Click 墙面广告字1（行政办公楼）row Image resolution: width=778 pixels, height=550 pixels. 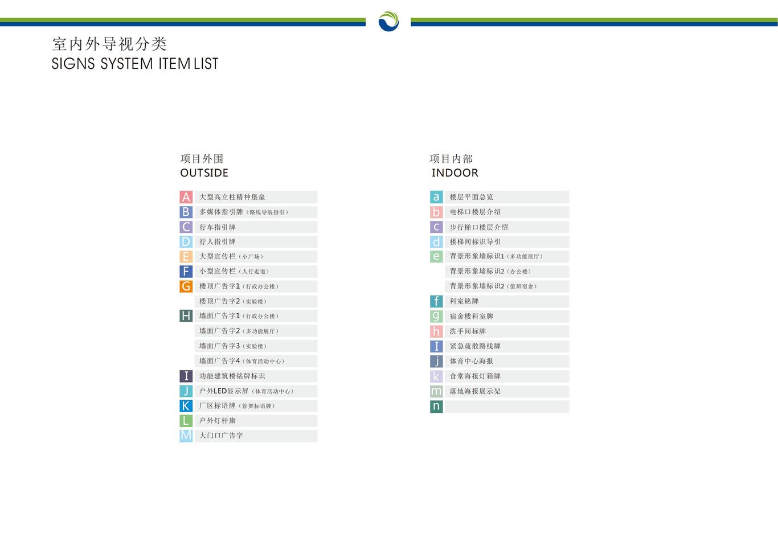coord(256,315)
